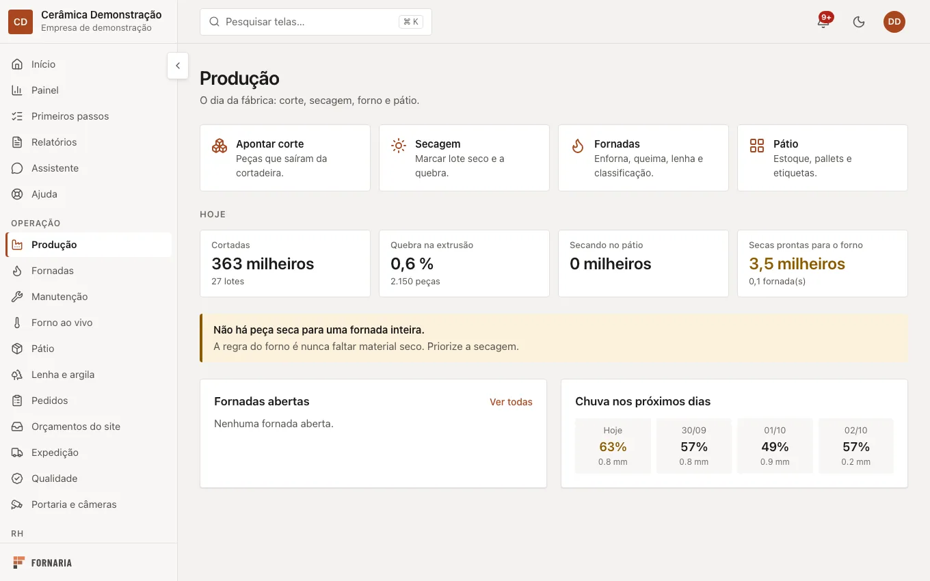Click the Início home icon in sidebar
Viewport: 930px width, 581px height.
(x=18, y=64)
